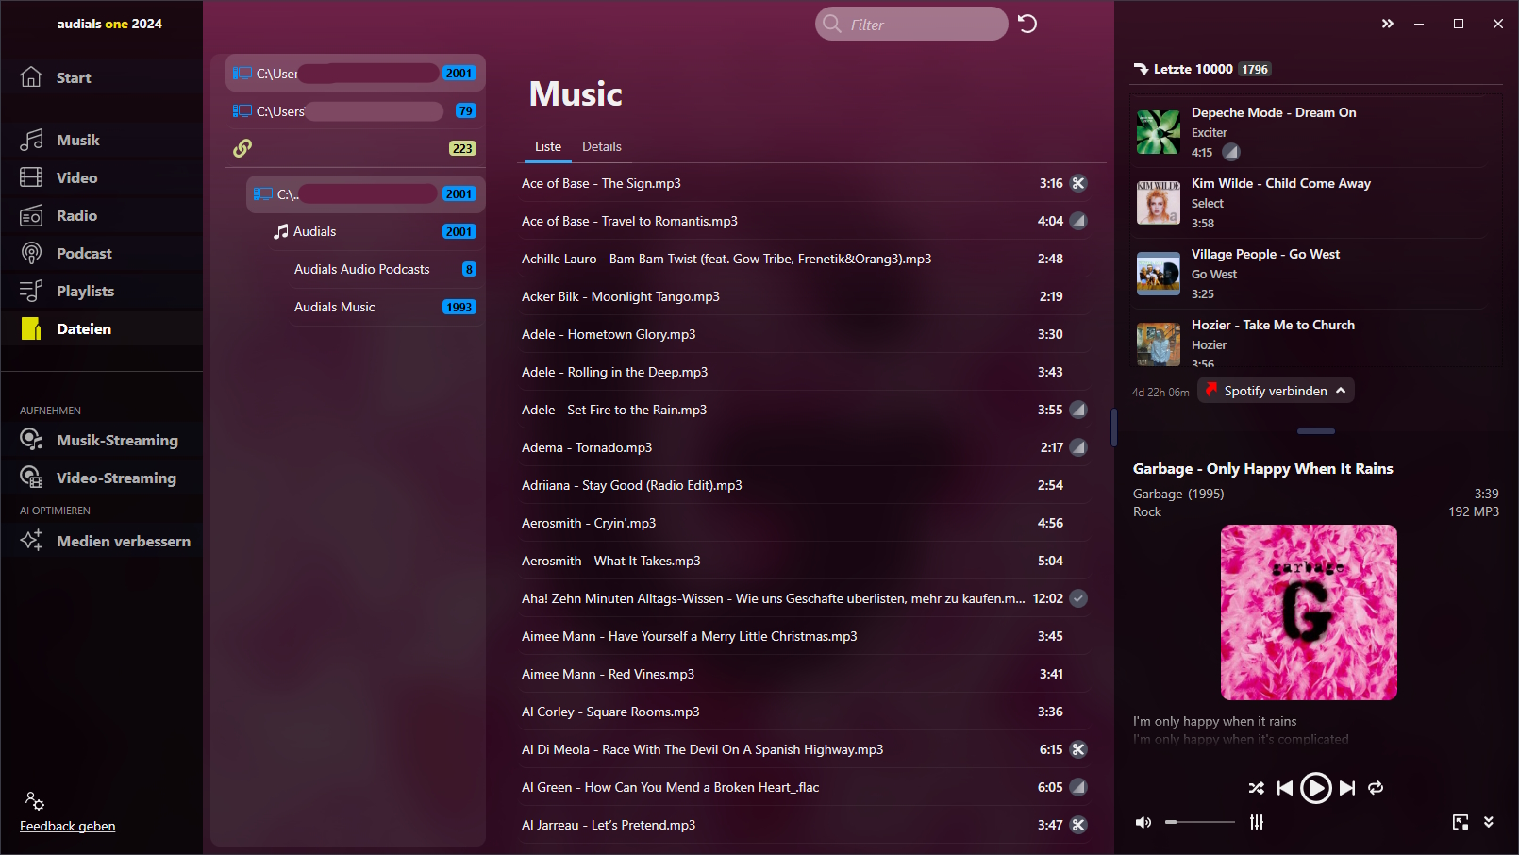Open the Video section
This screenshot has width=1519, height=855.
[102, 177]
